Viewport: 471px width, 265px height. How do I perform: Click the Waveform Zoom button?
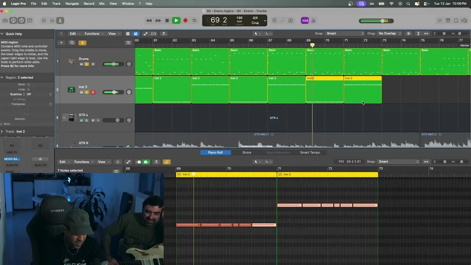(x=408, y=33)
